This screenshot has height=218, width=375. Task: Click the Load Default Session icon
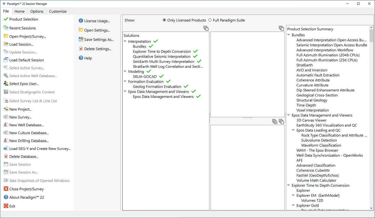(6, 60)
